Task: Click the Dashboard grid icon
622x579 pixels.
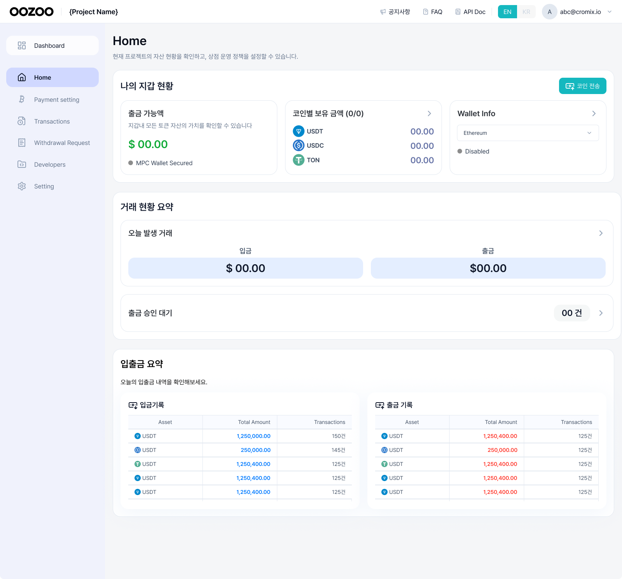Action: point(22,45)
